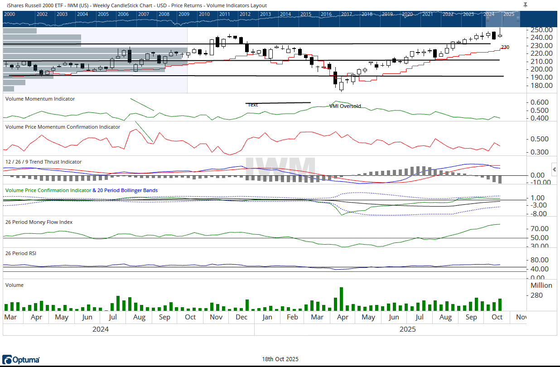
Task: Click the 12 / 26 / 9 Trend Thrust Indicator label
Action: 43,162
